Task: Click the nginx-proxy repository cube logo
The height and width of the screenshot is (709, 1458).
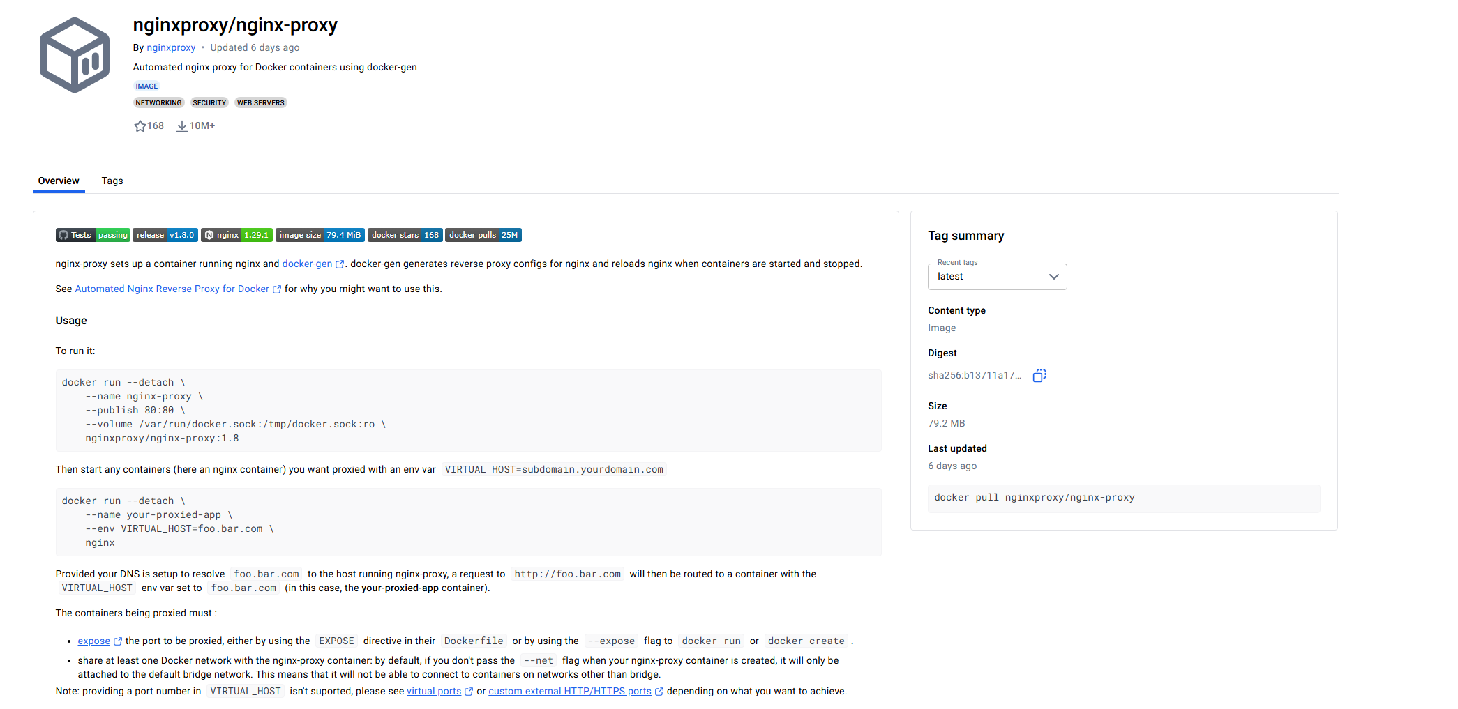Action: tap(75, 55)
